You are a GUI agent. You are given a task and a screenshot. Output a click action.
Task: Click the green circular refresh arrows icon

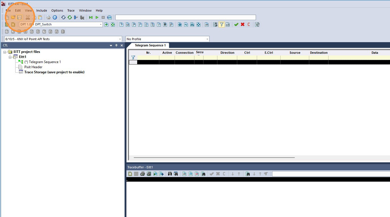[69, 17]
